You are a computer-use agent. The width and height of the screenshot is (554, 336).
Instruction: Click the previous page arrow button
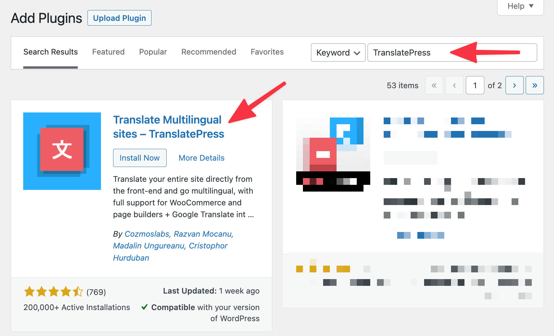coord(454,85)
